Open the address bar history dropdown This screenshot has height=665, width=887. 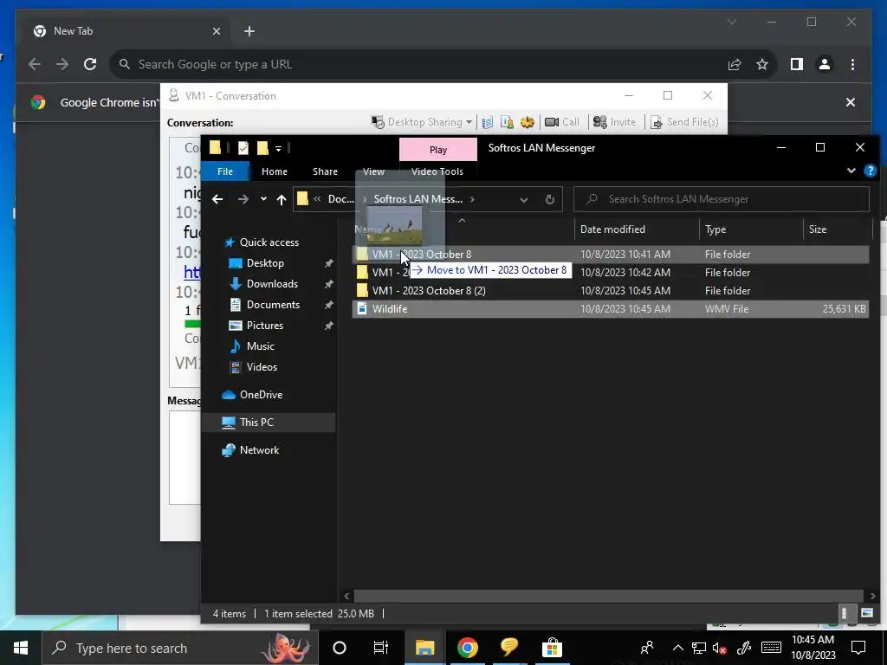click(524, 199)
